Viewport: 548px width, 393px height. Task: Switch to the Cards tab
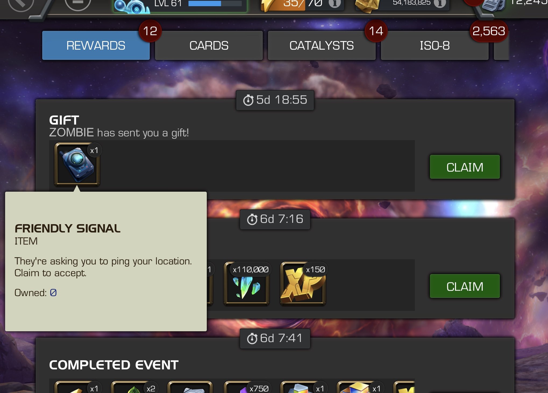coord(209,45)
